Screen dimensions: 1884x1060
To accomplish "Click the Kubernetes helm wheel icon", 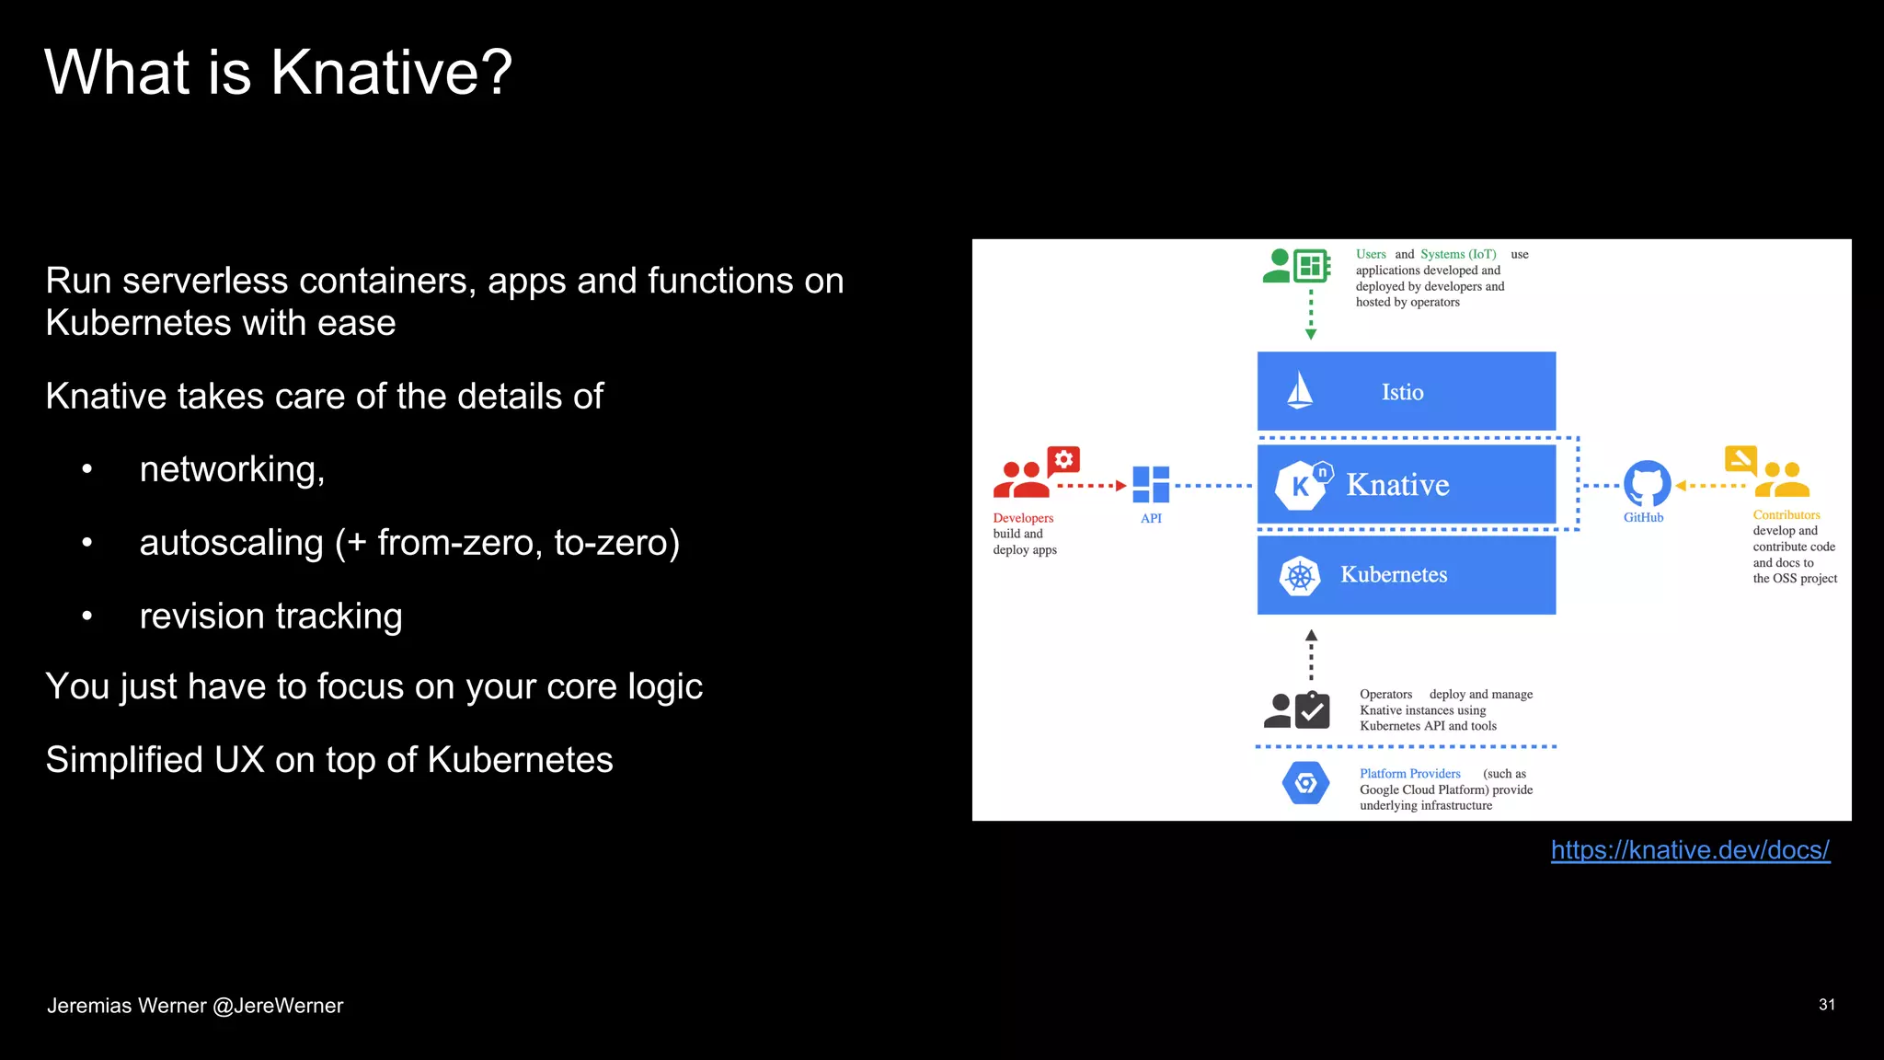I will [1299, 576].
